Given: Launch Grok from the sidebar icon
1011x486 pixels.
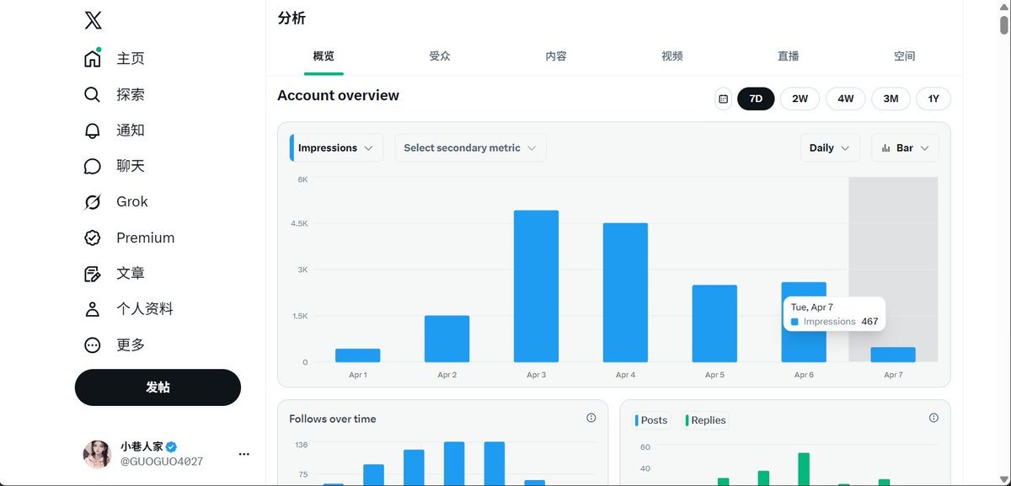Looking at the screenshot, I should 93,201.
